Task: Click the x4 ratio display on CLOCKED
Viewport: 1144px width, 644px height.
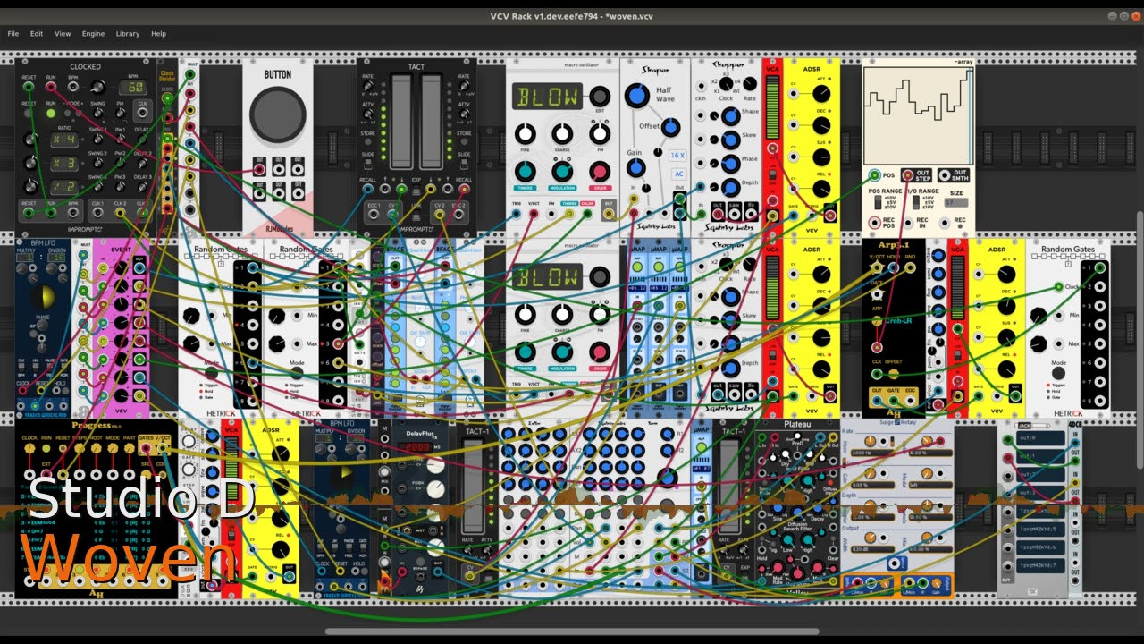Action: 63,139
